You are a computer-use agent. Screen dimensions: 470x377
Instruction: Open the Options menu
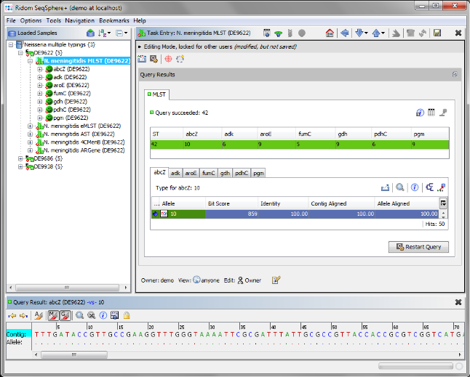click(31, 20)
